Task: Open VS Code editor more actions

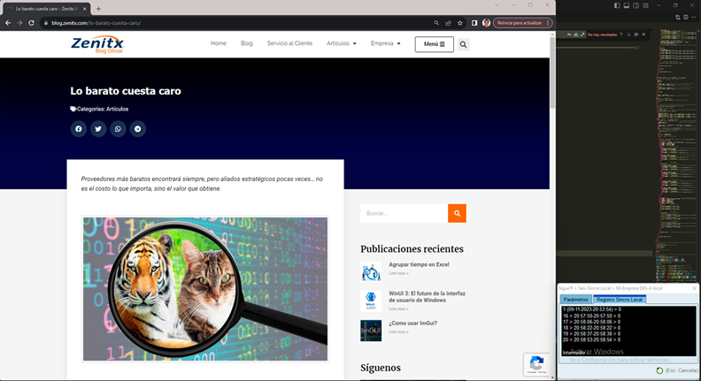Action: point(694,17)
